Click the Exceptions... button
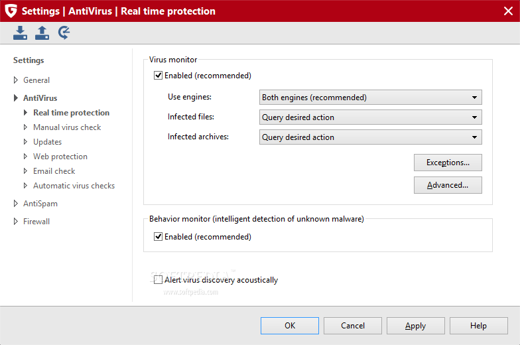Image resolution: width=520 pixels, height=345 pixels. coord(448,163)
